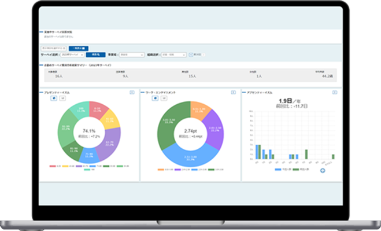The image size is (381, 231).
Task: Click the 15人 summary value
Action: coord(193,76)
